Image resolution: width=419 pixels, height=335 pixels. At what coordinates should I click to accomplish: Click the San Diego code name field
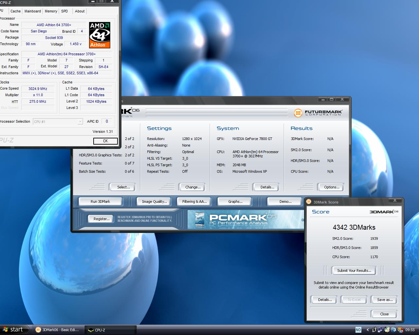pos(39,31)
